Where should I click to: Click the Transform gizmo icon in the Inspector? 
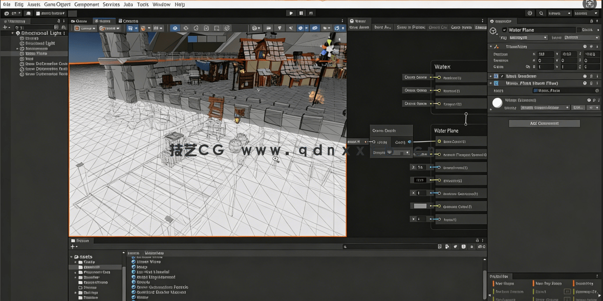tap(497, 46)
